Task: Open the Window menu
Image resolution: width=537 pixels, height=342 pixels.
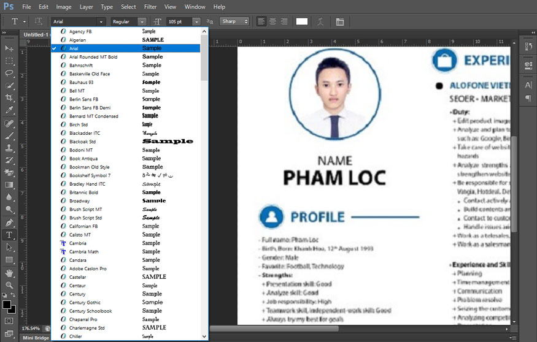Action: [x=195, y=7]
